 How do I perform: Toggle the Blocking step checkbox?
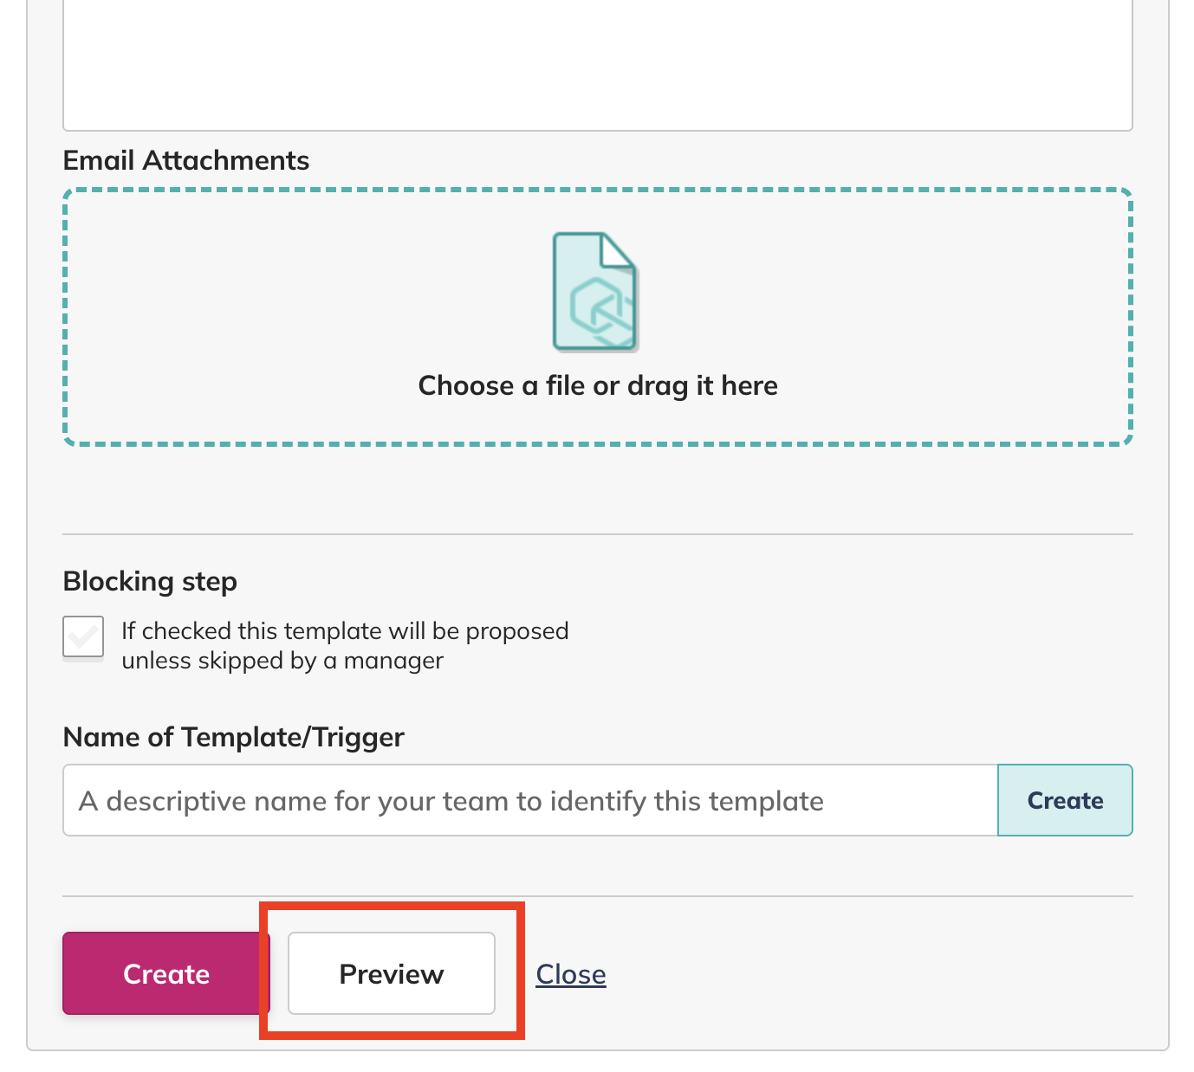pyautogui.click(x=83, y=637)
